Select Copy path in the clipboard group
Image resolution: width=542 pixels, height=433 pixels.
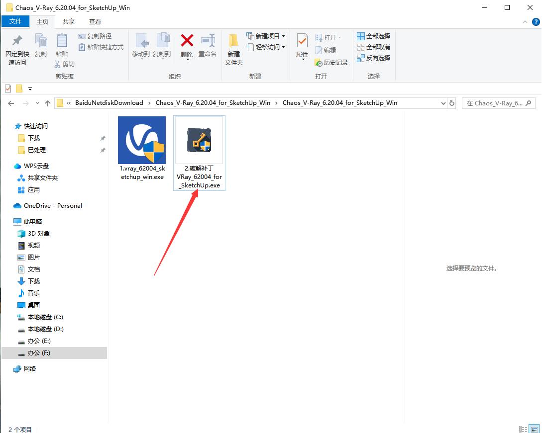[95, 36]
